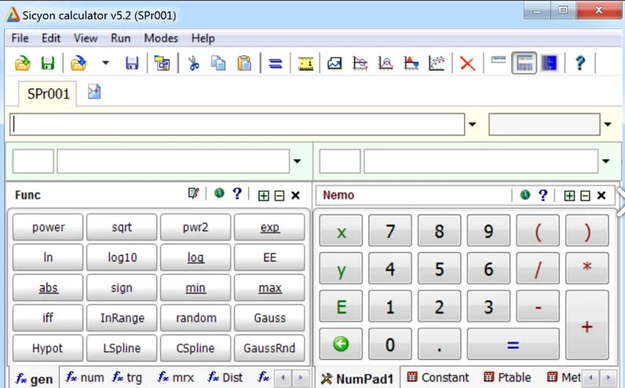Expand the Nemo panel with plus icon
The height and width of the screenshot is (388, 625).
569,196
